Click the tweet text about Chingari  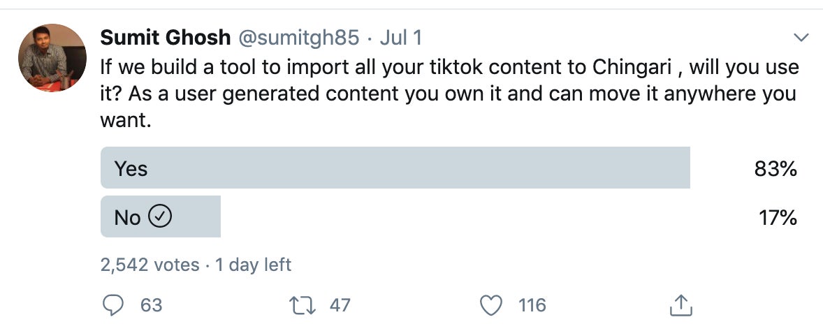pos(449,94)
